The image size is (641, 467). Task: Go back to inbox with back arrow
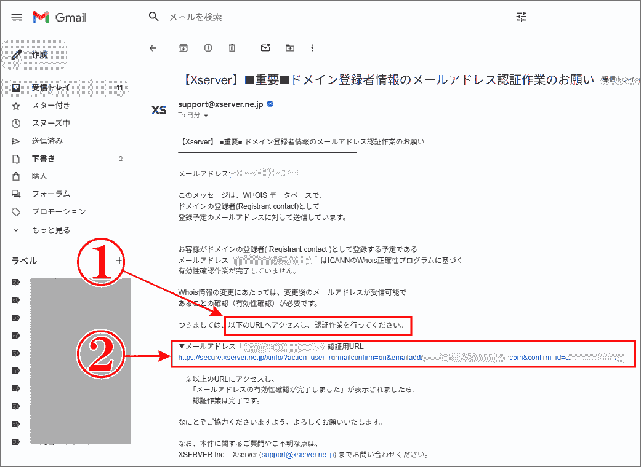pyautogui.click(x=153, y=47)
